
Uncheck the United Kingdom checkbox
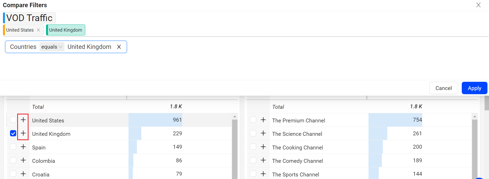tap(13, 133)
